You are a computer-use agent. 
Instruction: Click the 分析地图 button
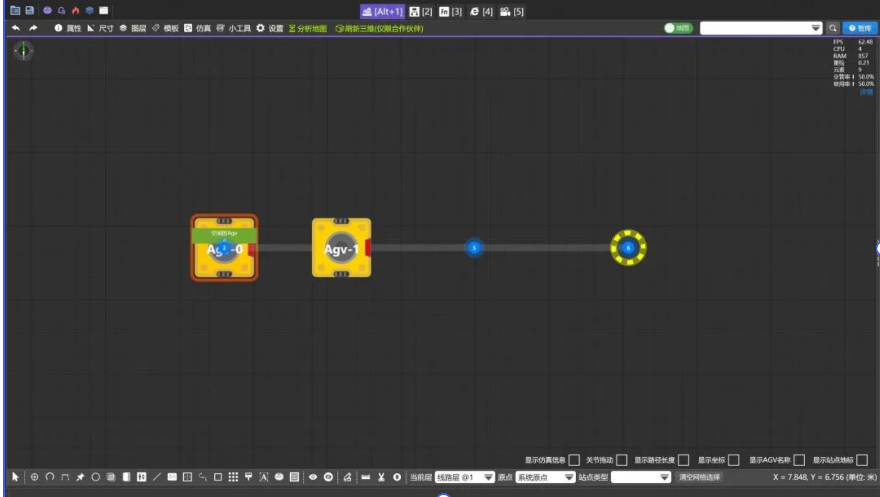[x=308, y=28]
